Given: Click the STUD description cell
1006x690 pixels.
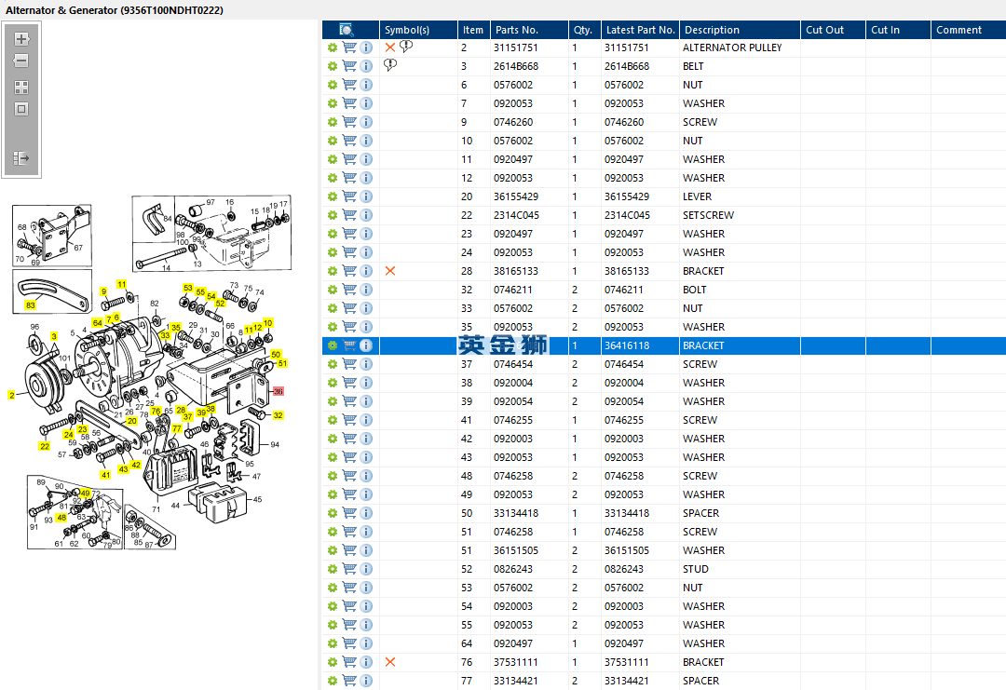Looking at the screenshot, I should [x=696, y=569].
